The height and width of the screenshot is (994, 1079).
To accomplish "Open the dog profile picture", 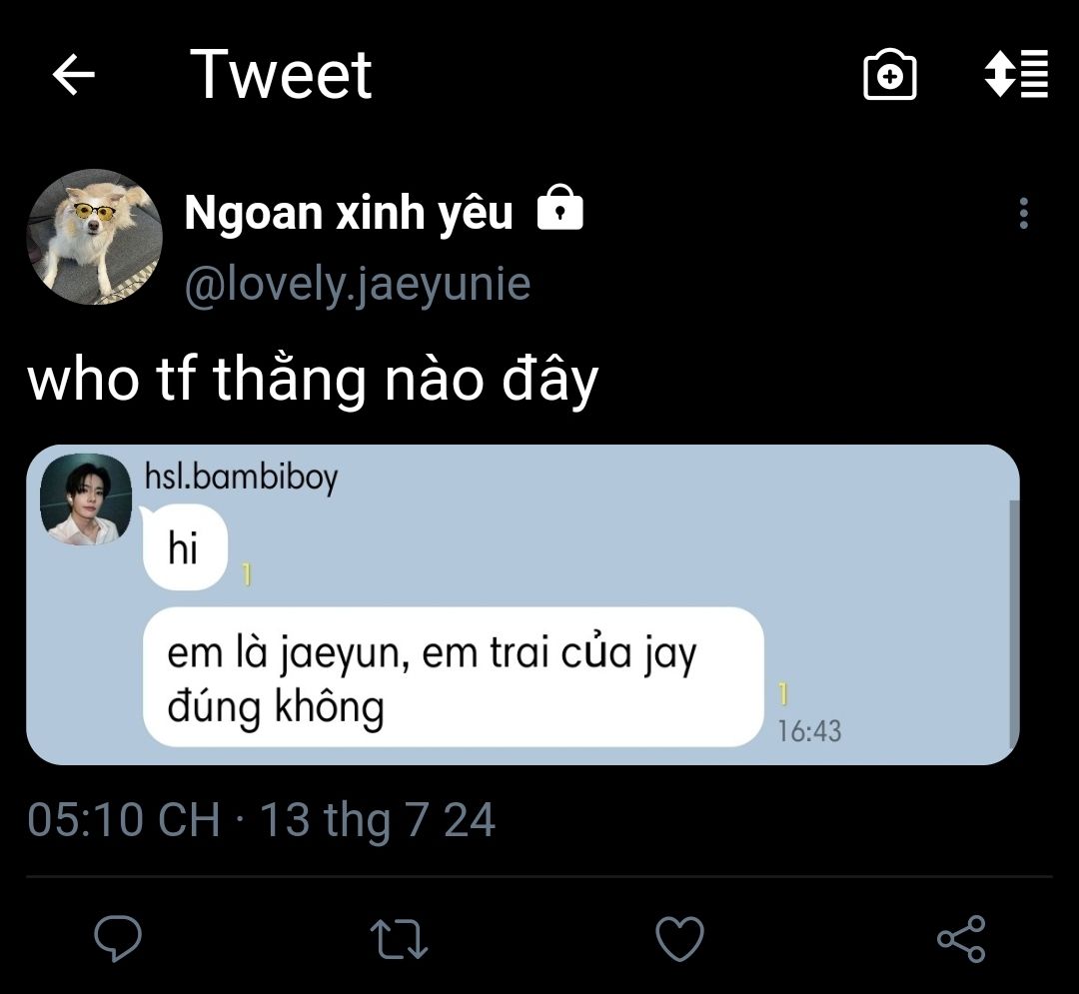I will click(x=94, y=237).
